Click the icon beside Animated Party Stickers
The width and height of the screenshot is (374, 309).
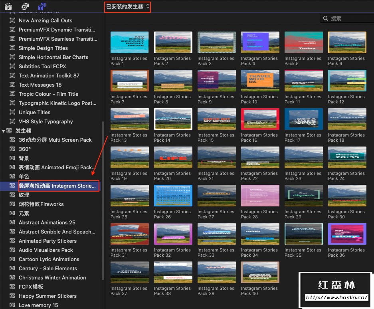[12, 241]
